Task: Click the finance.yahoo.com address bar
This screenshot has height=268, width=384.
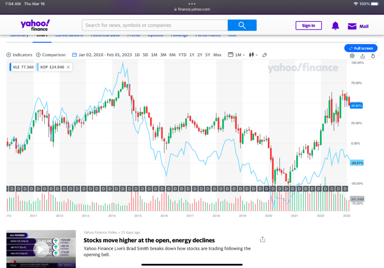Action: click(192, 9)
